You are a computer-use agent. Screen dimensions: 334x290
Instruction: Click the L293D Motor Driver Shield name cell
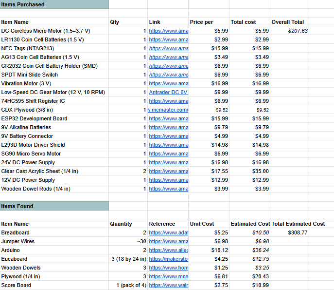54,145
